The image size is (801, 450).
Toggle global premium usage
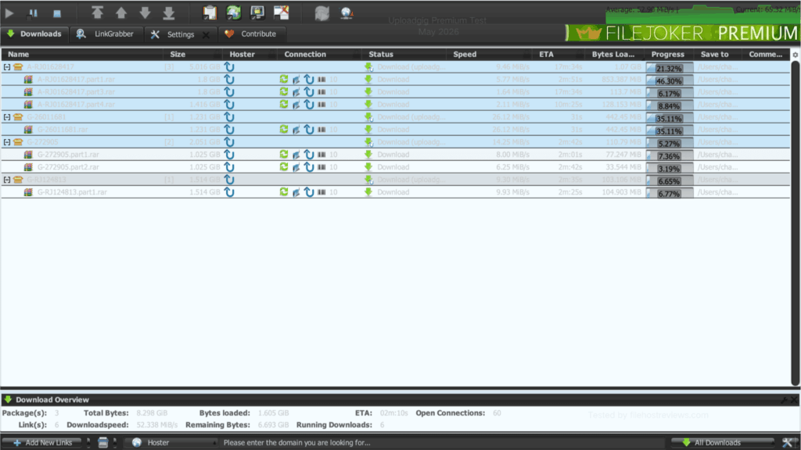(x=257, y=12)
